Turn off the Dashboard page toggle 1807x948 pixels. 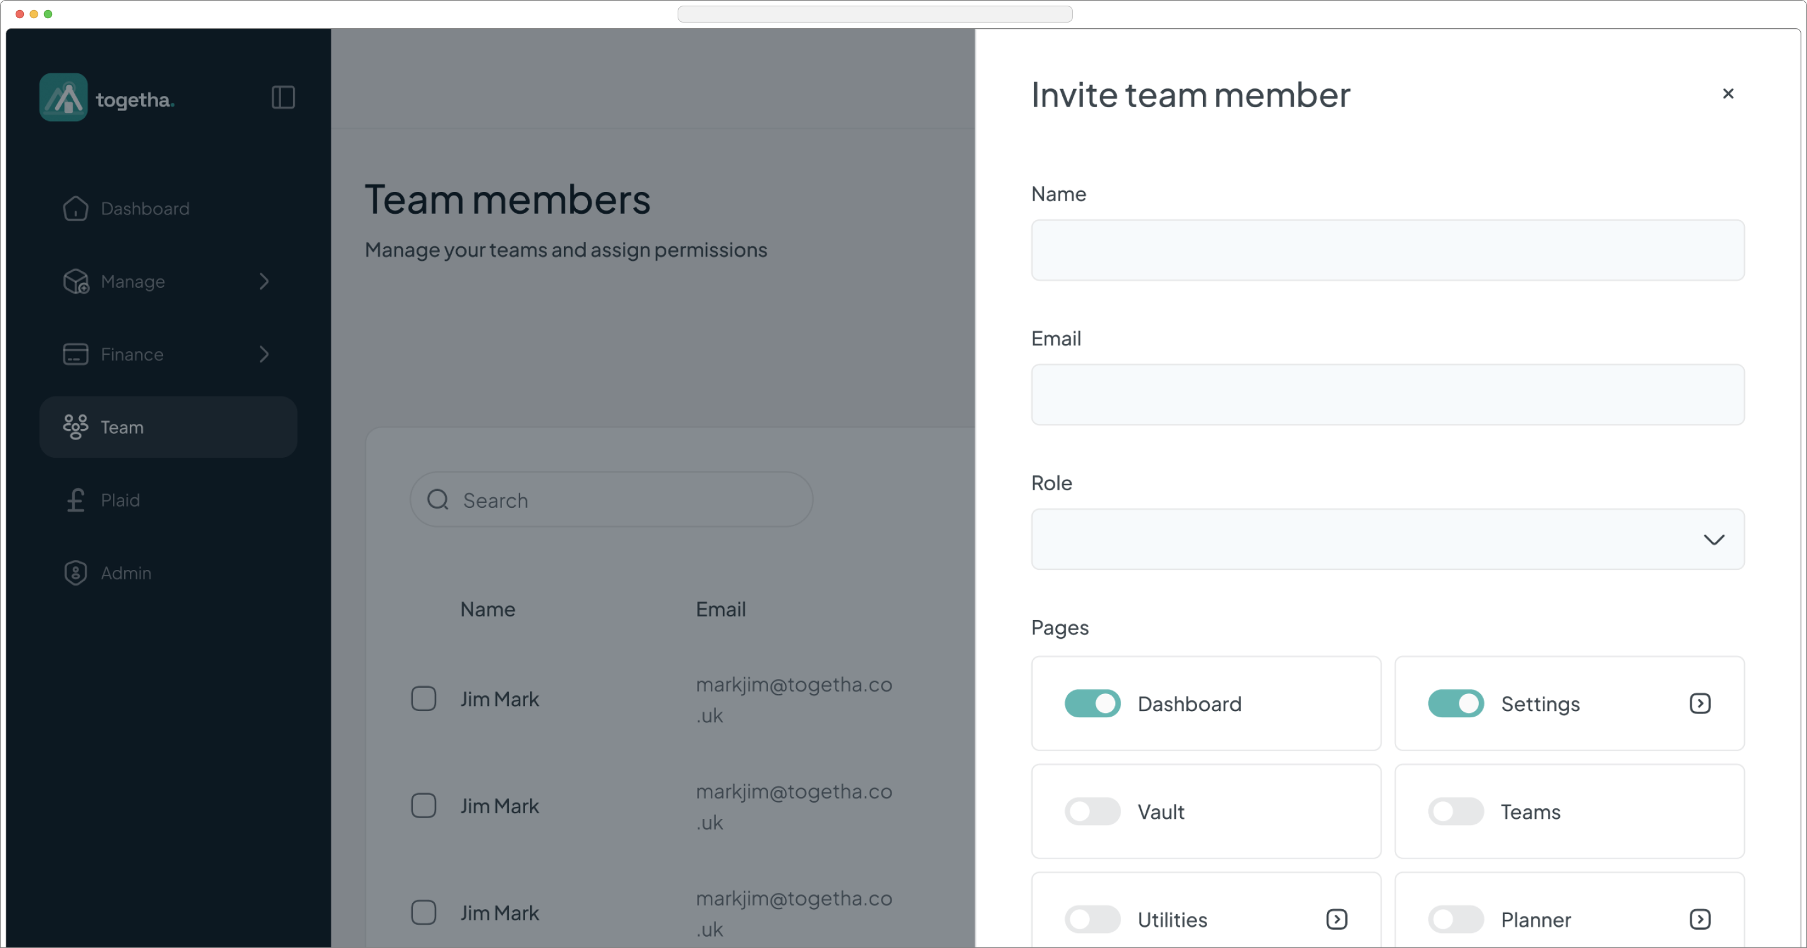(x=1092, y=703)
